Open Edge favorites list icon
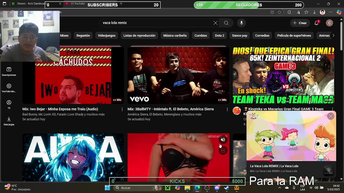This screenshot has height=193, width=344. coord(306,12)
